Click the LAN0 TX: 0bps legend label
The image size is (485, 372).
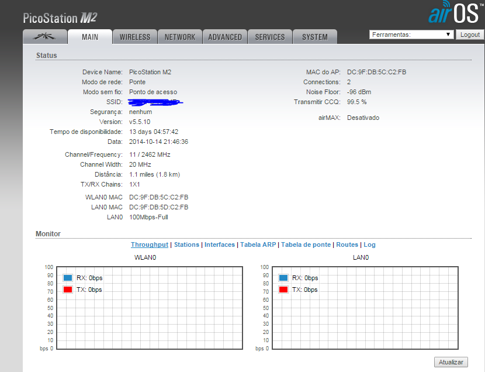304,290
